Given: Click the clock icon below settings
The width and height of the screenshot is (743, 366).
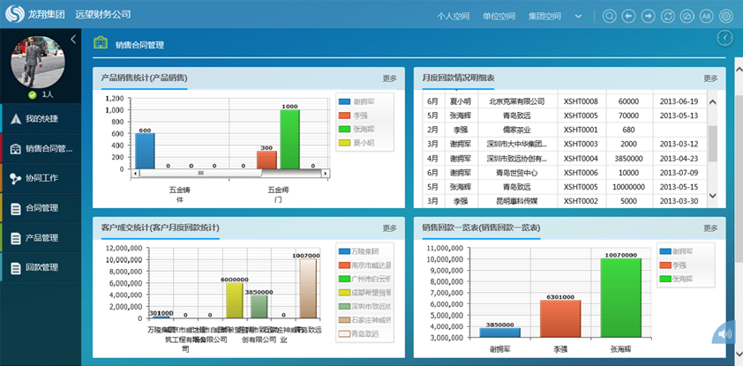Looking at the screenshot, I should tap(725, 38).
